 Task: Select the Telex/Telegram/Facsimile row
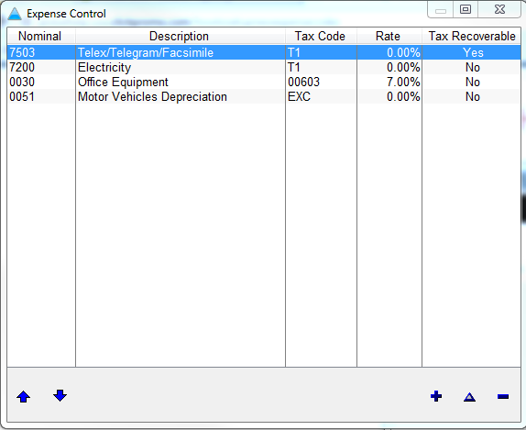[264, 52]
